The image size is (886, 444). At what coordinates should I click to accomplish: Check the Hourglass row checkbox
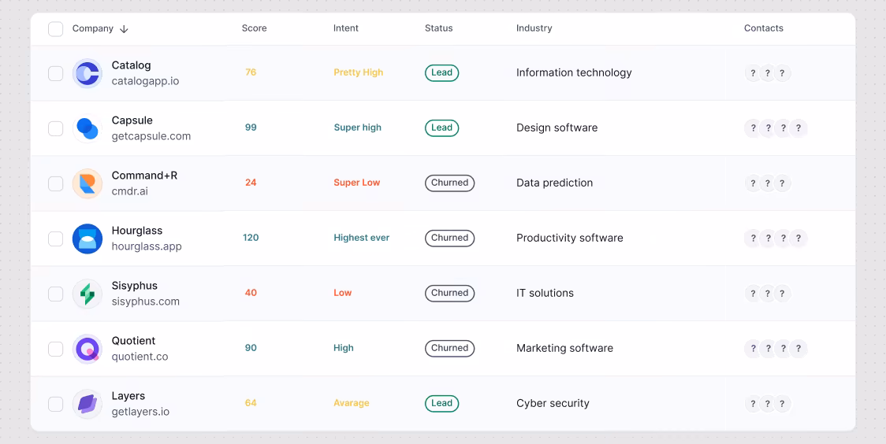coord(55,239)
